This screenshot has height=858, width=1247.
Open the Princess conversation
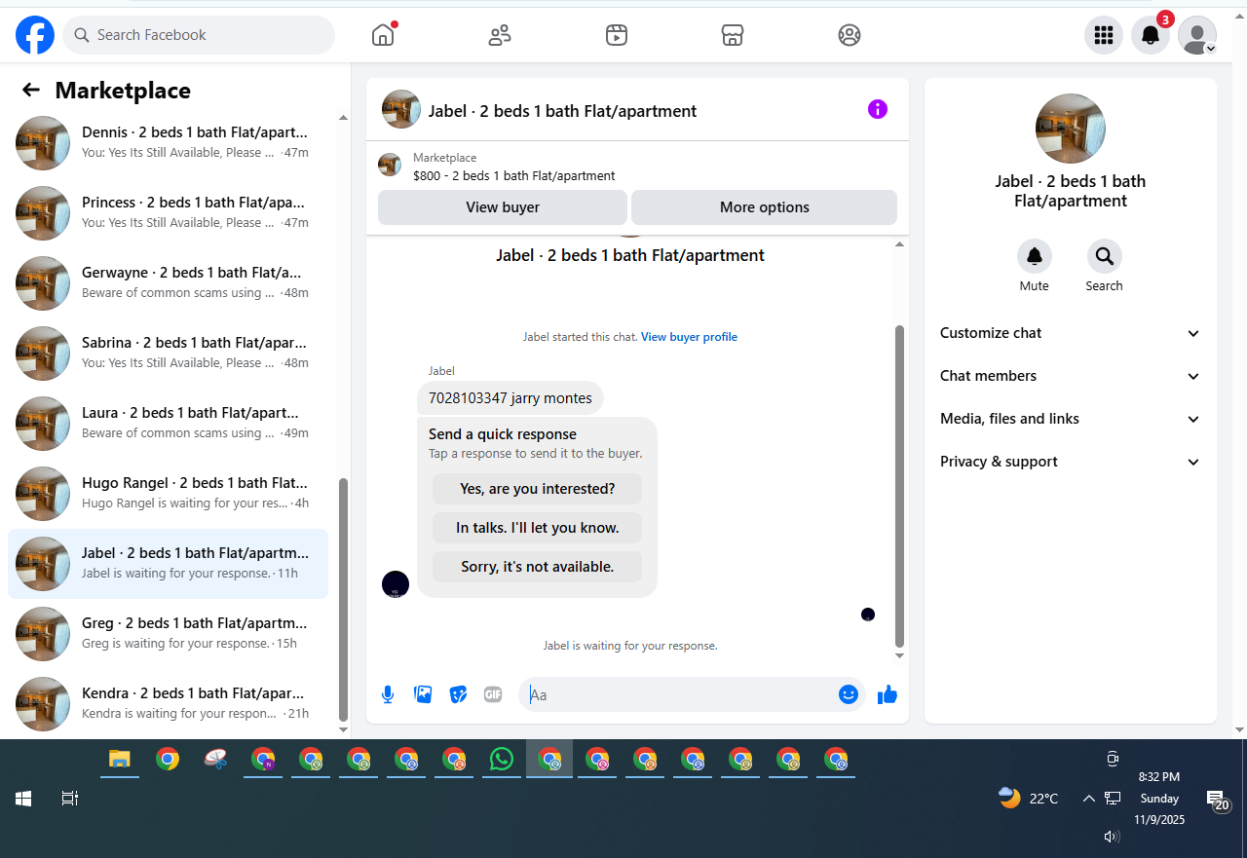coord(168,213)
